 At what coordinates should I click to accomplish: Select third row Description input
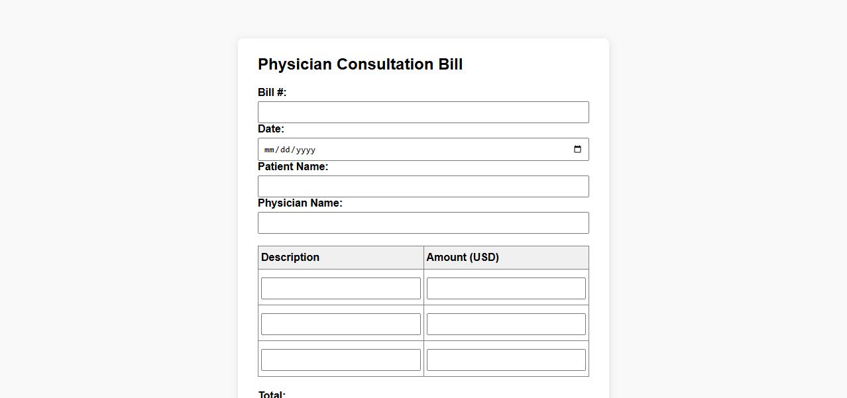341,360
